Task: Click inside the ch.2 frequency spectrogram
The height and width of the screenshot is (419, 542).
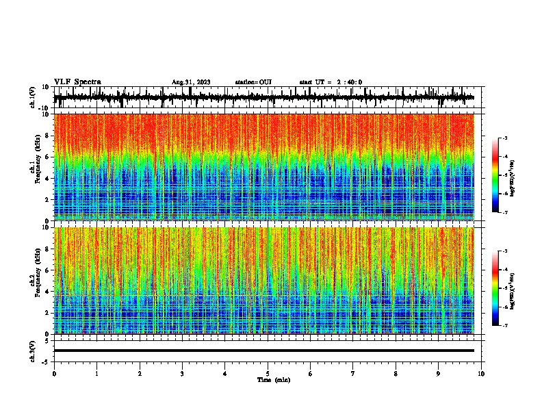Action: pos(264,281)
